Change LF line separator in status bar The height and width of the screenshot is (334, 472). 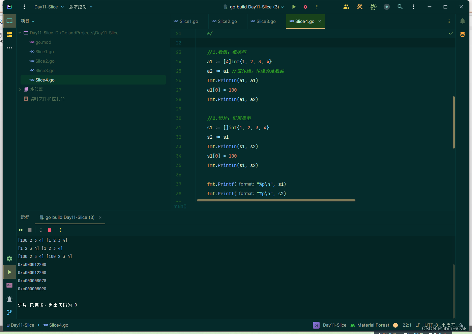tap(418, 325)
